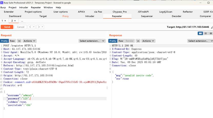Viewport: 213px width, 118px height.
Task: Open the Burp menu
Action: tap(3, 7)
